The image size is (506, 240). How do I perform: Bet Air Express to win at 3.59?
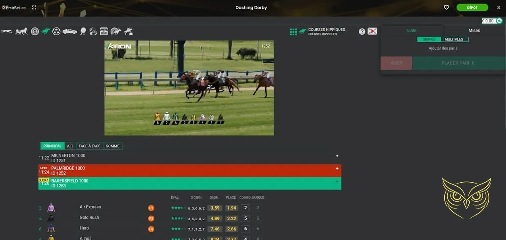[x=215, y=208]
